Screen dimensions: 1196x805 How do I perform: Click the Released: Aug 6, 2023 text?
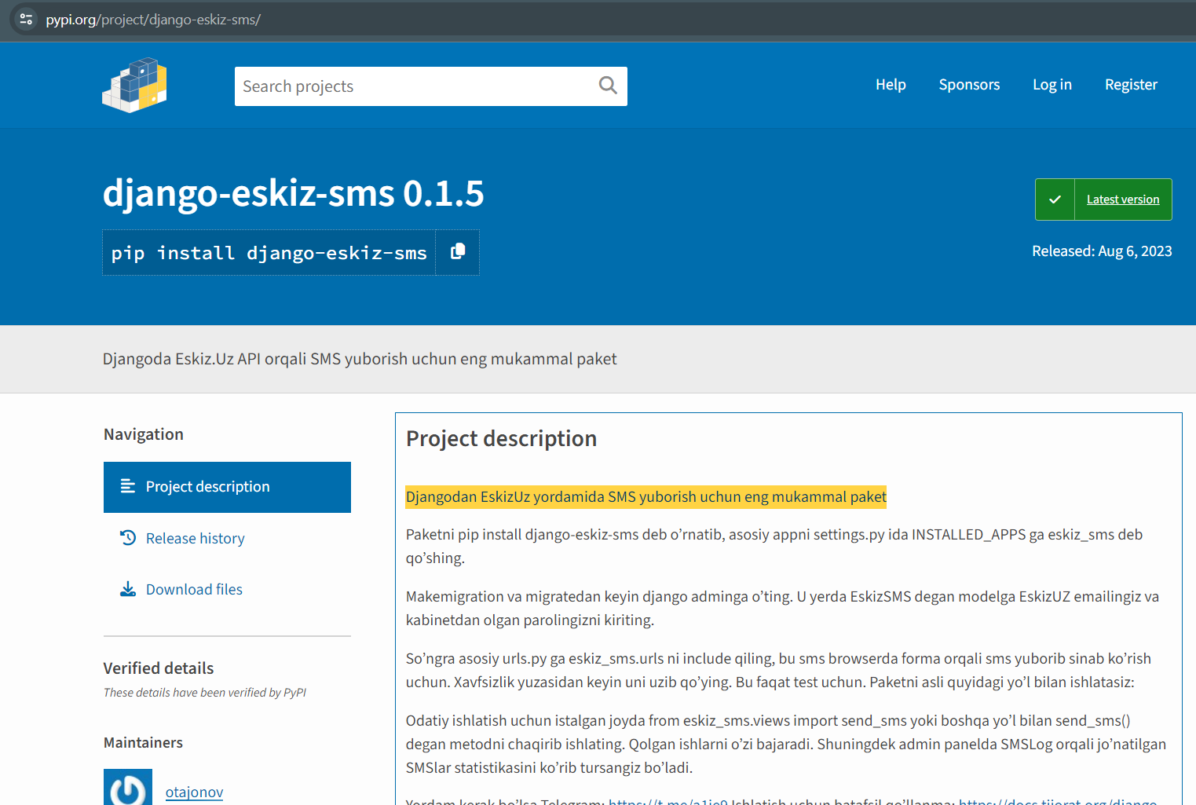pyautogui.click(x=1102, y=251)
